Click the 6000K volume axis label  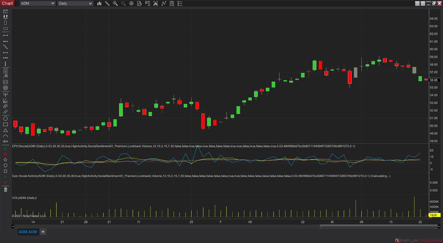tap(433, 202)
